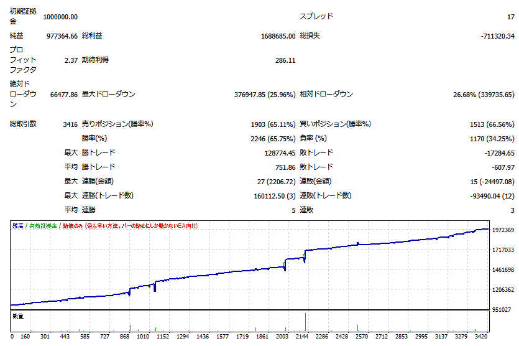Click the 総取引数 value 3416

[x=70, y=124]
